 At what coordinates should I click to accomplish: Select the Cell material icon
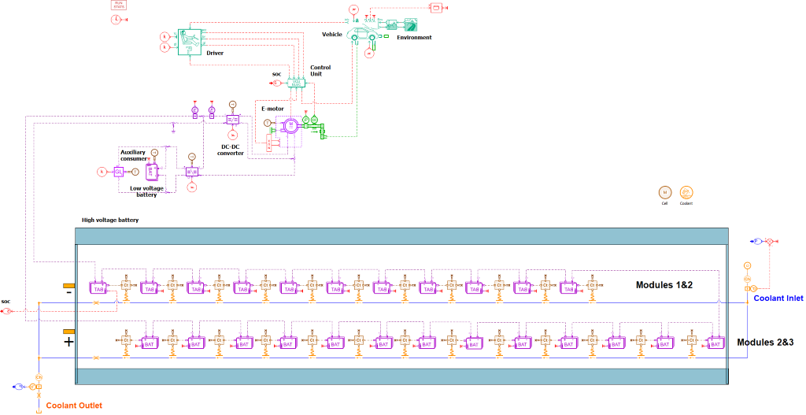(664, 192)
